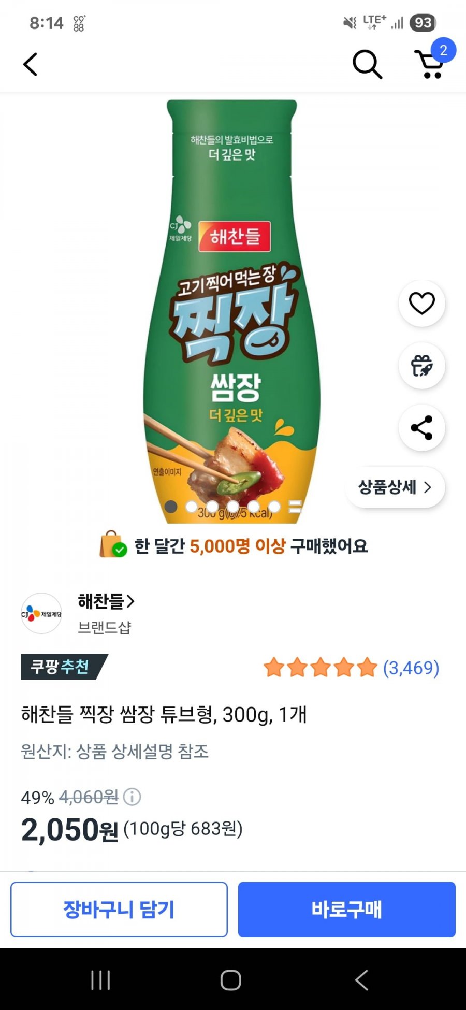Toggle the heart wishlist button
466x1010 pixels.
[421, 304]
